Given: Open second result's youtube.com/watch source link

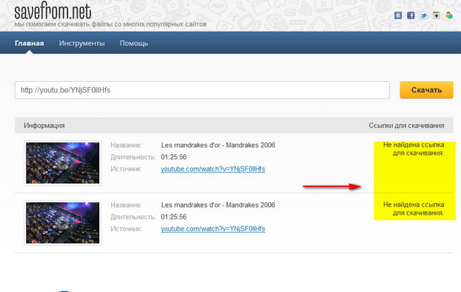Looking at the screenshot, I should (213, 228).
